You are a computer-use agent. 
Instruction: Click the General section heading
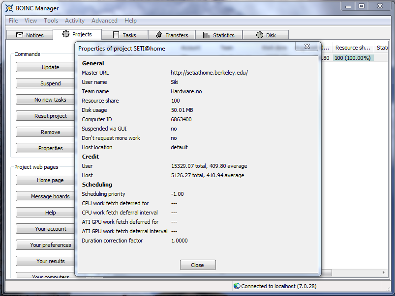[93, 63]
